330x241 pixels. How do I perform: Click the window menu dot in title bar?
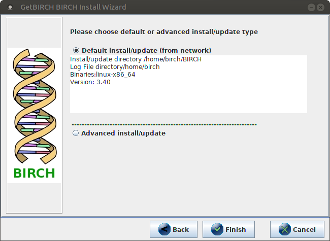pyautogui.click(x=10, y=8)
